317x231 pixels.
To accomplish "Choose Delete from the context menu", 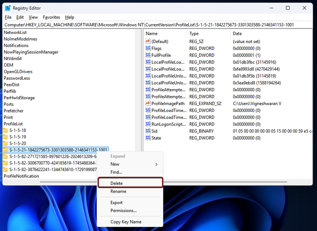I will 130,183.
